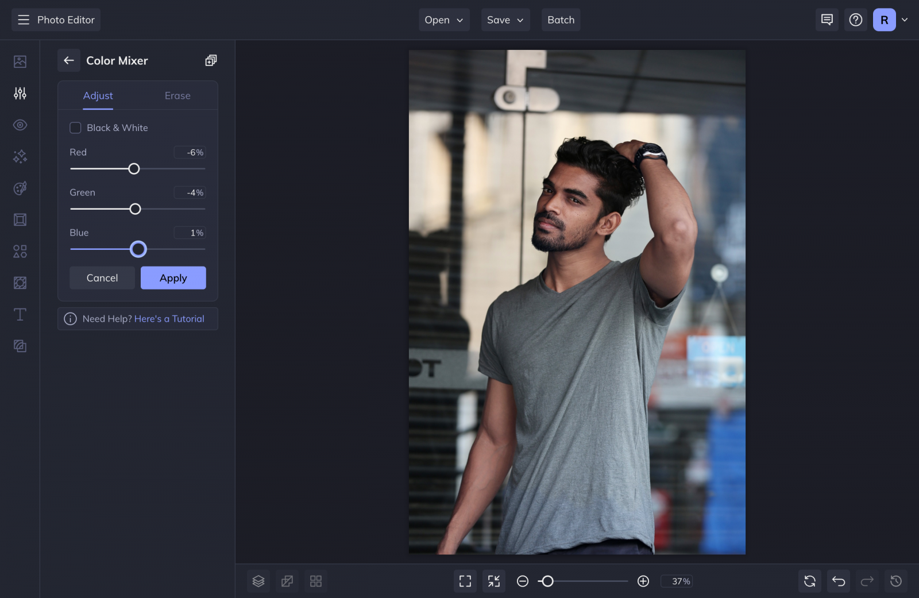
Task: Open the shapes tool in the sidebar
Action: [20, 251]
